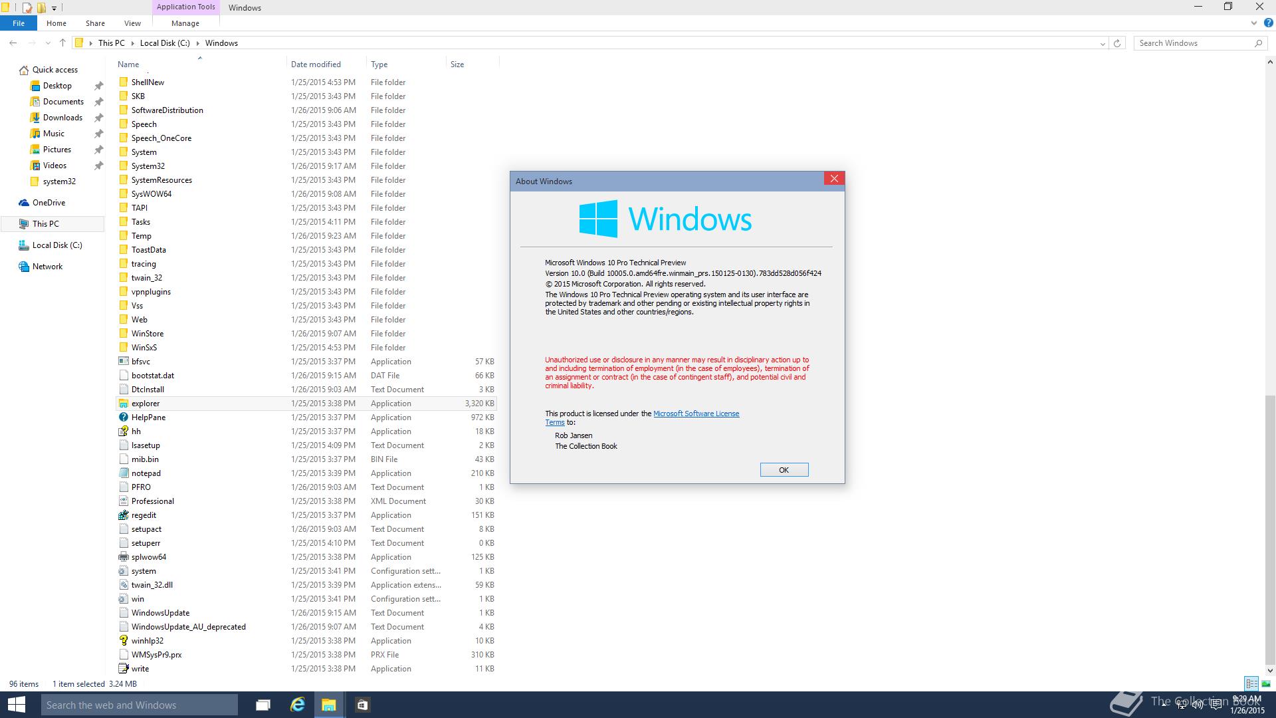Launch Internet Explorer from the taskbar
Viewport: 1276px width, 718px height.
pyautogui.click(x=297, y=705)
